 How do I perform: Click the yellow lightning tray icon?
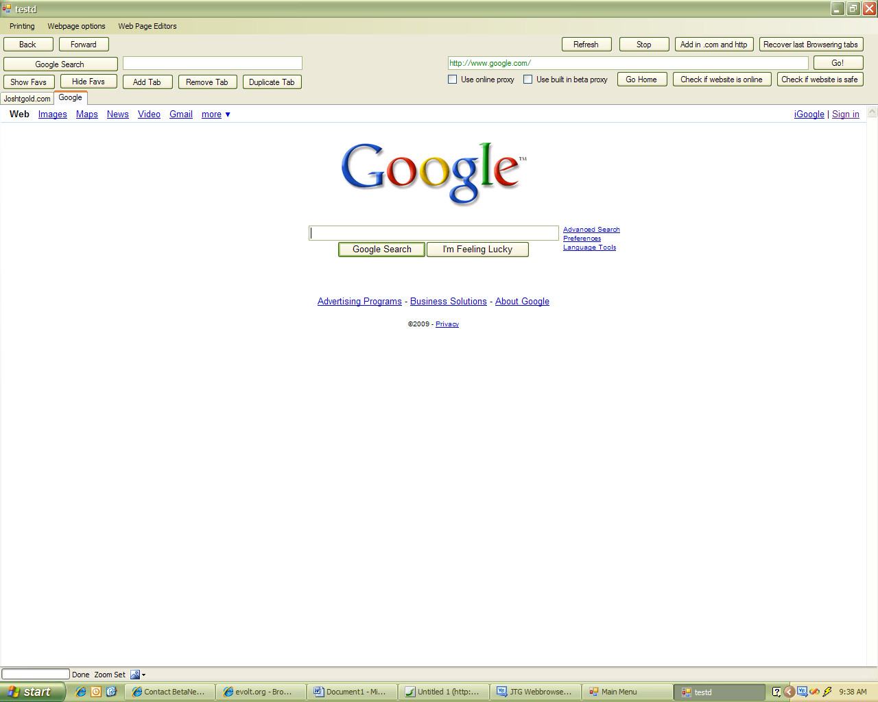point(827,692)
